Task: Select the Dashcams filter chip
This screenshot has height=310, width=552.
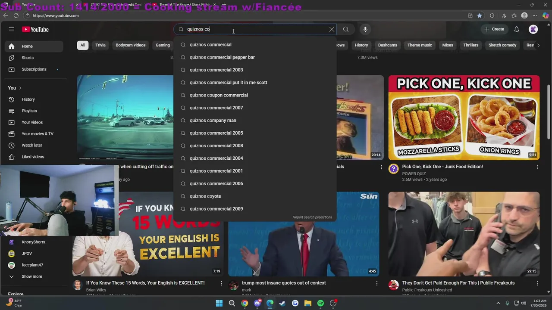Action: point(388,45)
